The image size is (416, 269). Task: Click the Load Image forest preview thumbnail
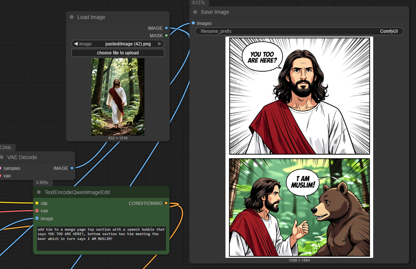pos(118,97)
